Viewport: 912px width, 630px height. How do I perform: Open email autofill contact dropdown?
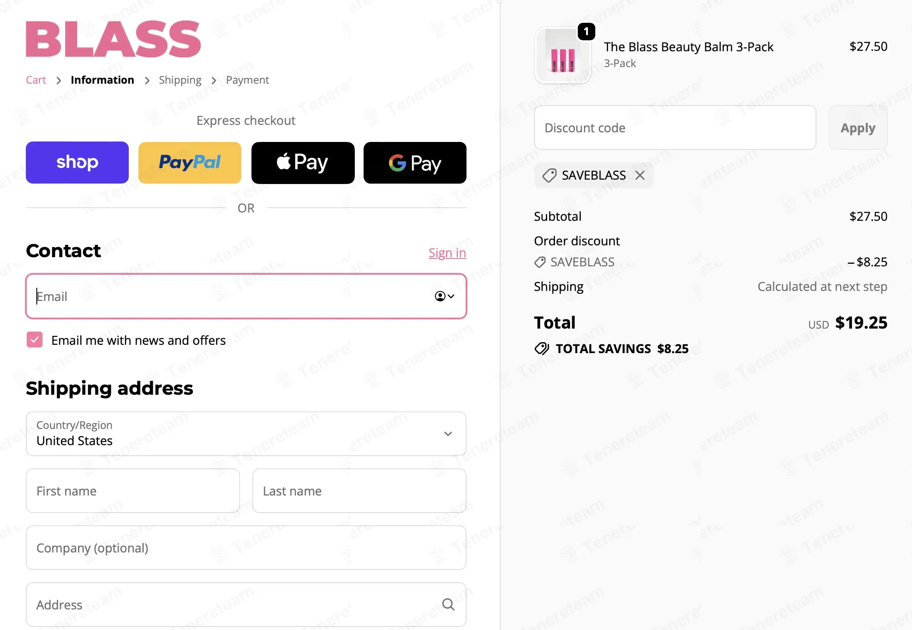(x=444, y=296)
